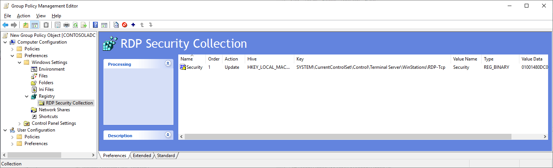Sort by the Value Name column header
The width and height of the screenshot is (553, 168).
(x=466, y=59)
